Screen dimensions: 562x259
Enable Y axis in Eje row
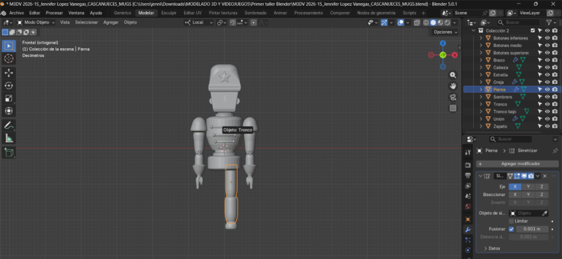coord(528,187)
